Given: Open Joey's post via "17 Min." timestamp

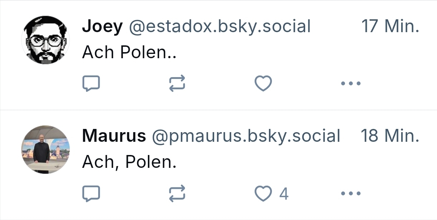Looking at the screenshot, I should pos(390,26).
